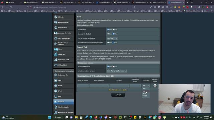Screen dimensions: 214x120
Task: Open the Downloads bookmarks folder
Action: tap(121, 11)
